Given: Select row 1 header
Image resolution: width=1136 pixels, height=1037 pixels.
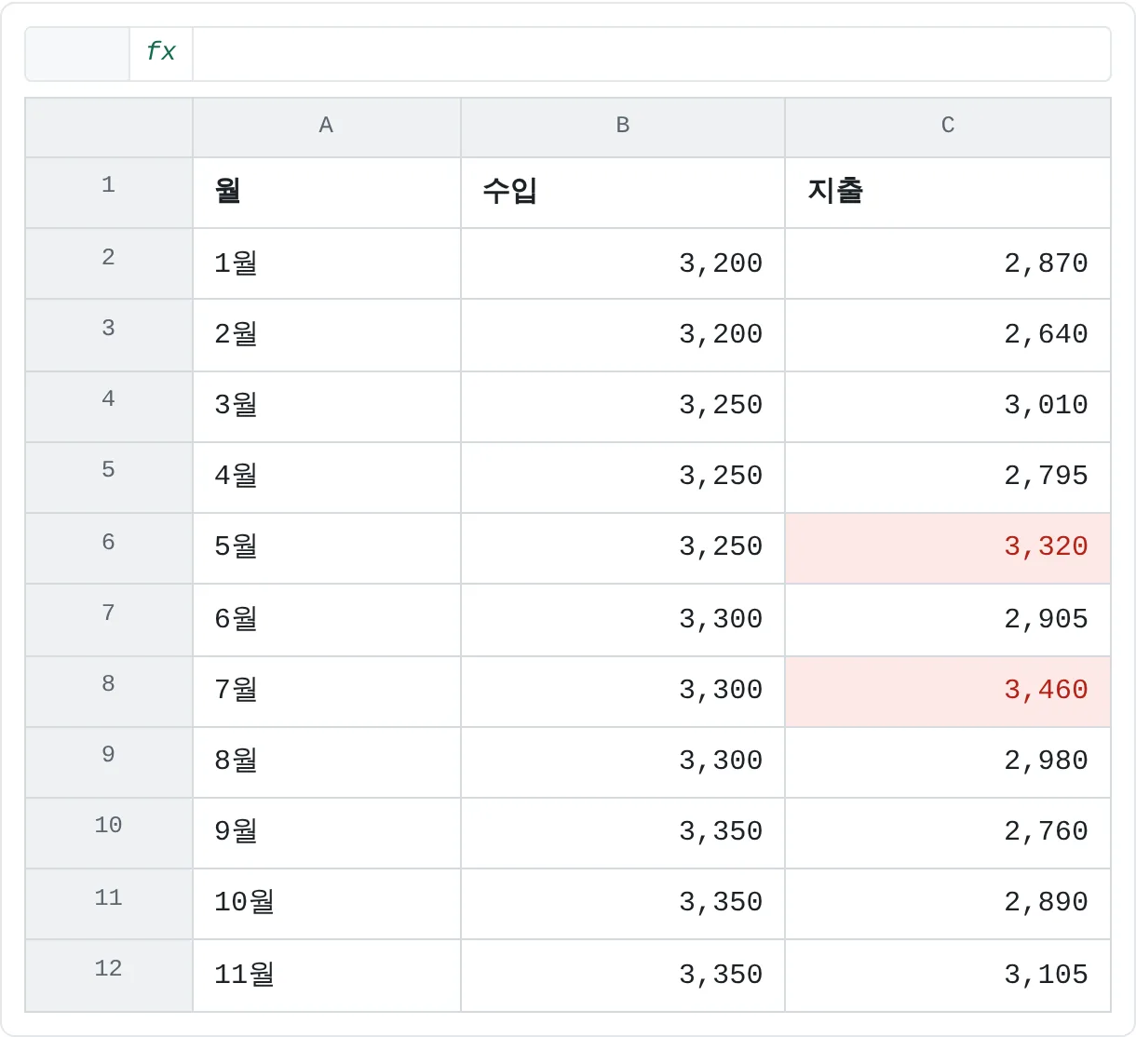Looking at the screenshot, I should (x=109, y=193).
